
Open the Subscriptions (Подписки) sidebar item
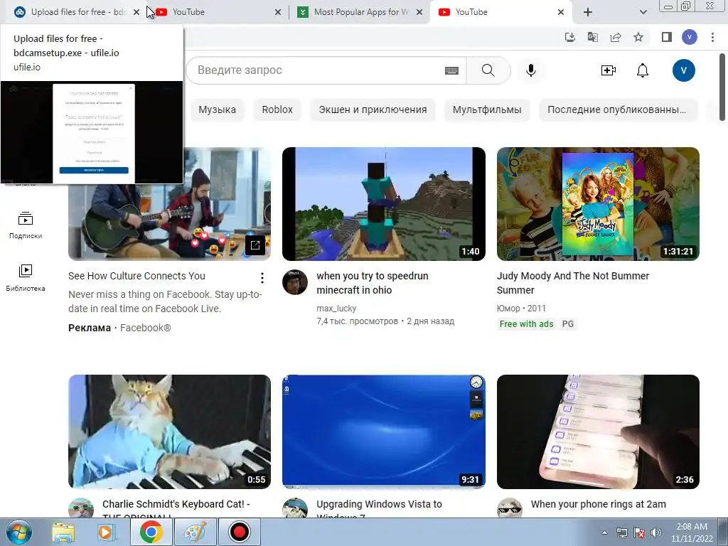(x=26, y=225)
